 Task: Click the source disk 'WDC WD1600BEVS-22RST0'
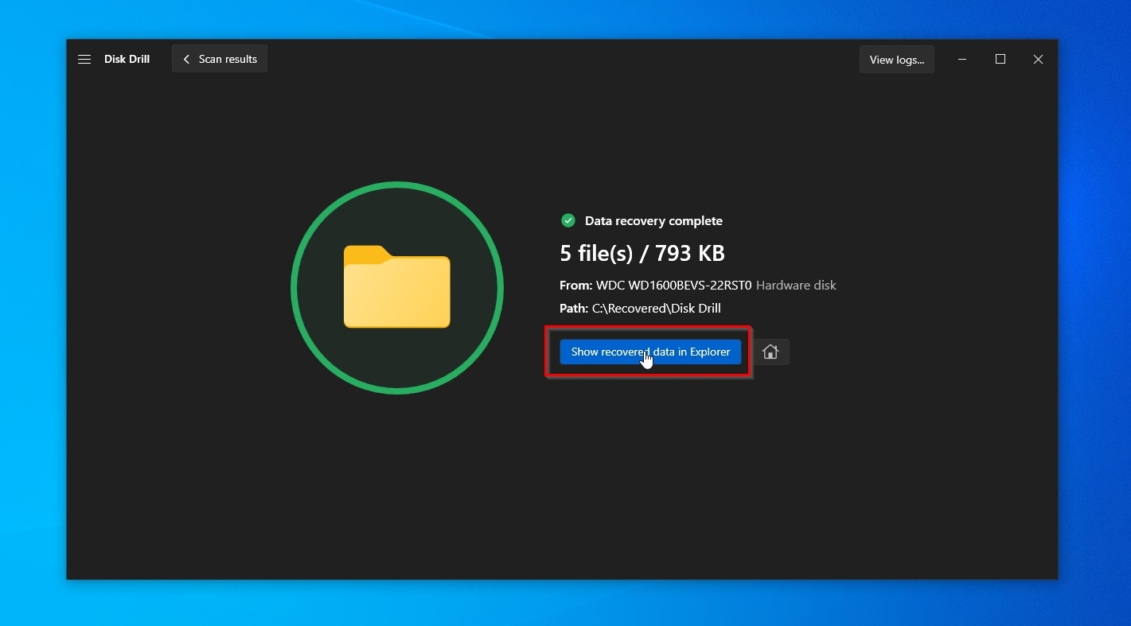pos(674,286)
